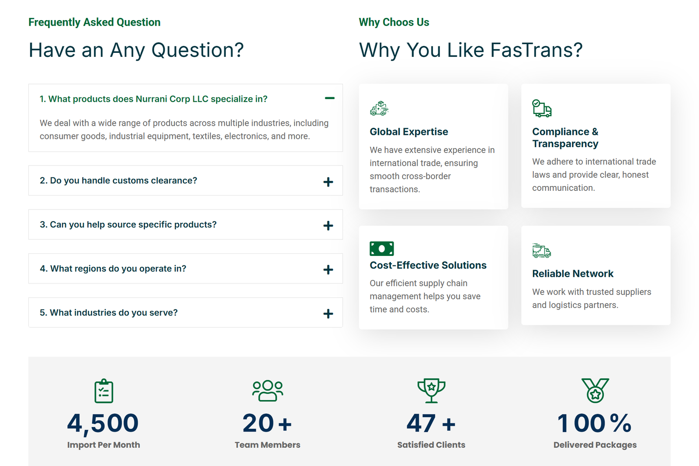Click the Compliance & Transparency truck icon

542,108
